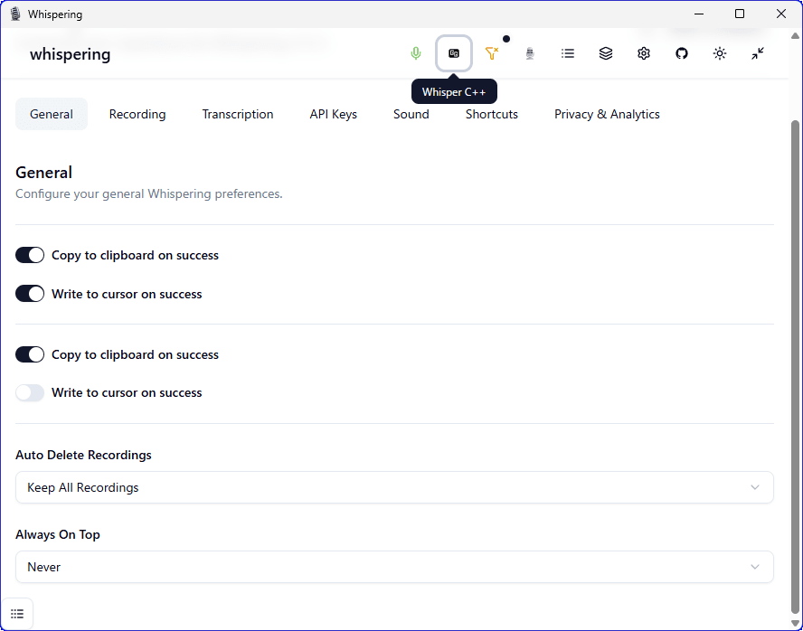Disable first Copy to clipboard on success
Image resolution: width=803 pixels, height=631 pixels.
30,256
